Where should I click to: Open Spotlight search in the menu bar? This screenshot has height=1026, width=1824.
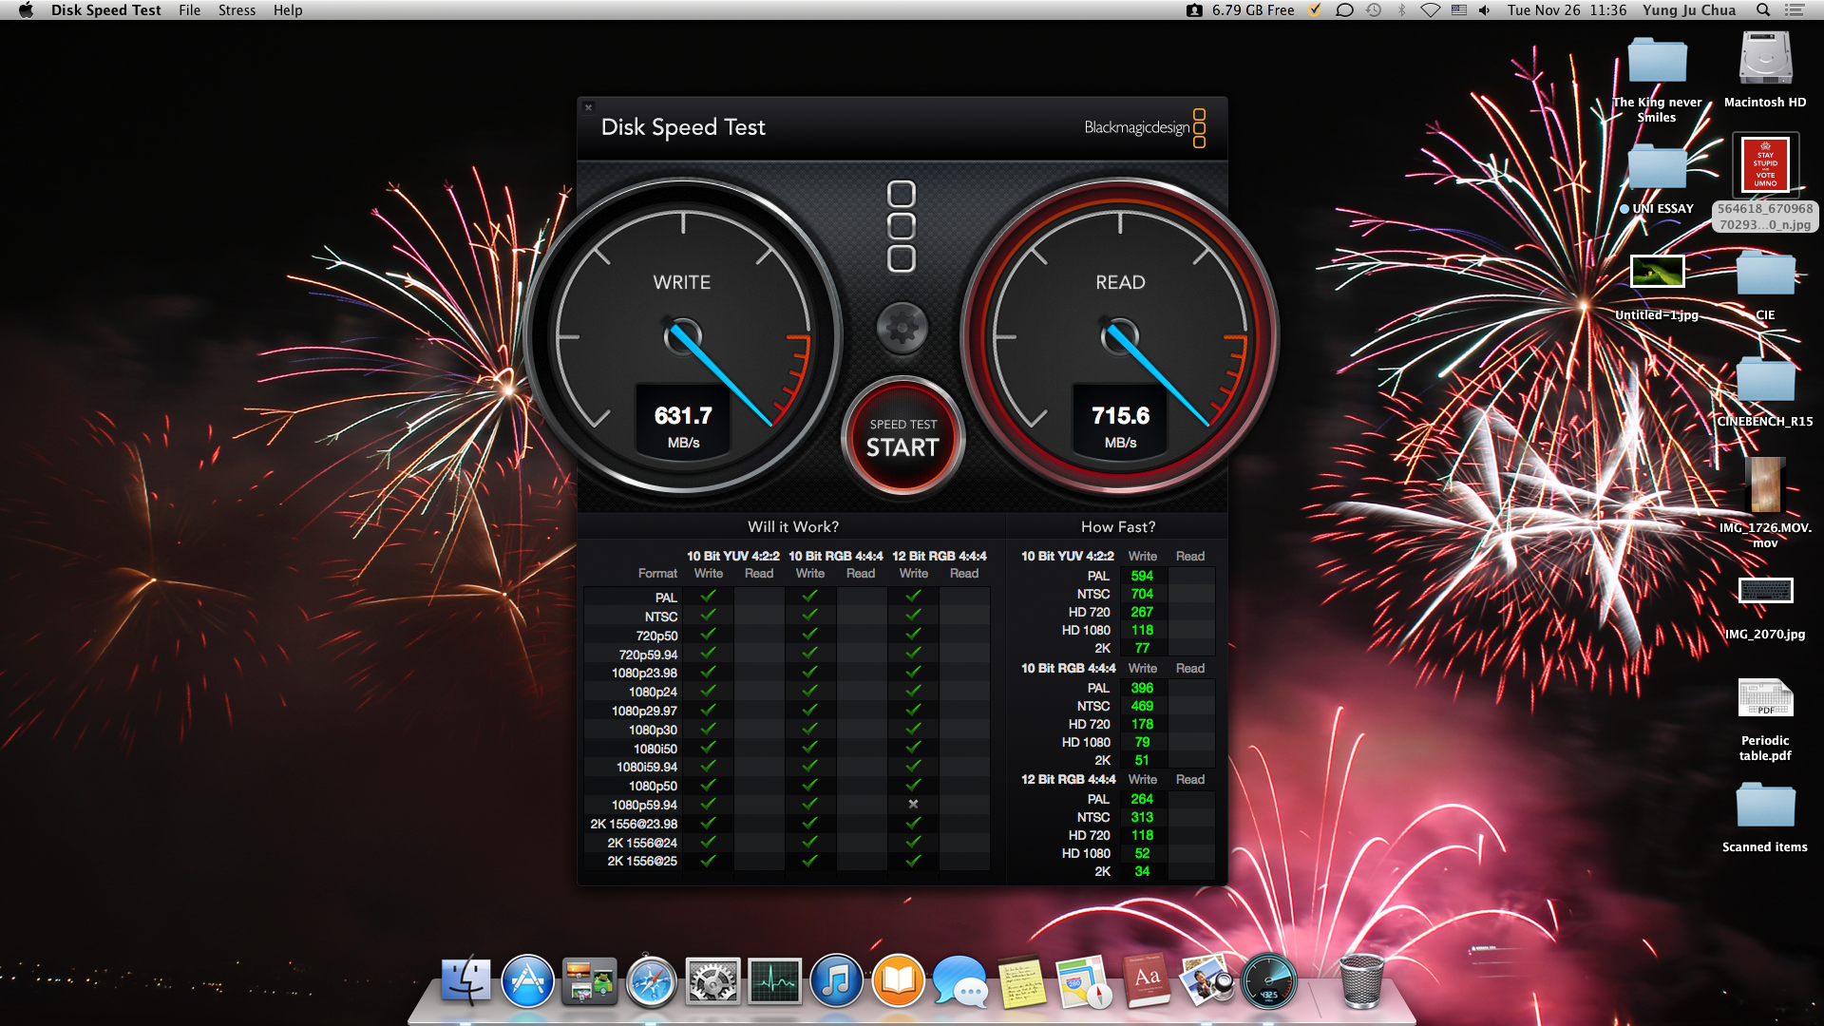(1763, 10)
